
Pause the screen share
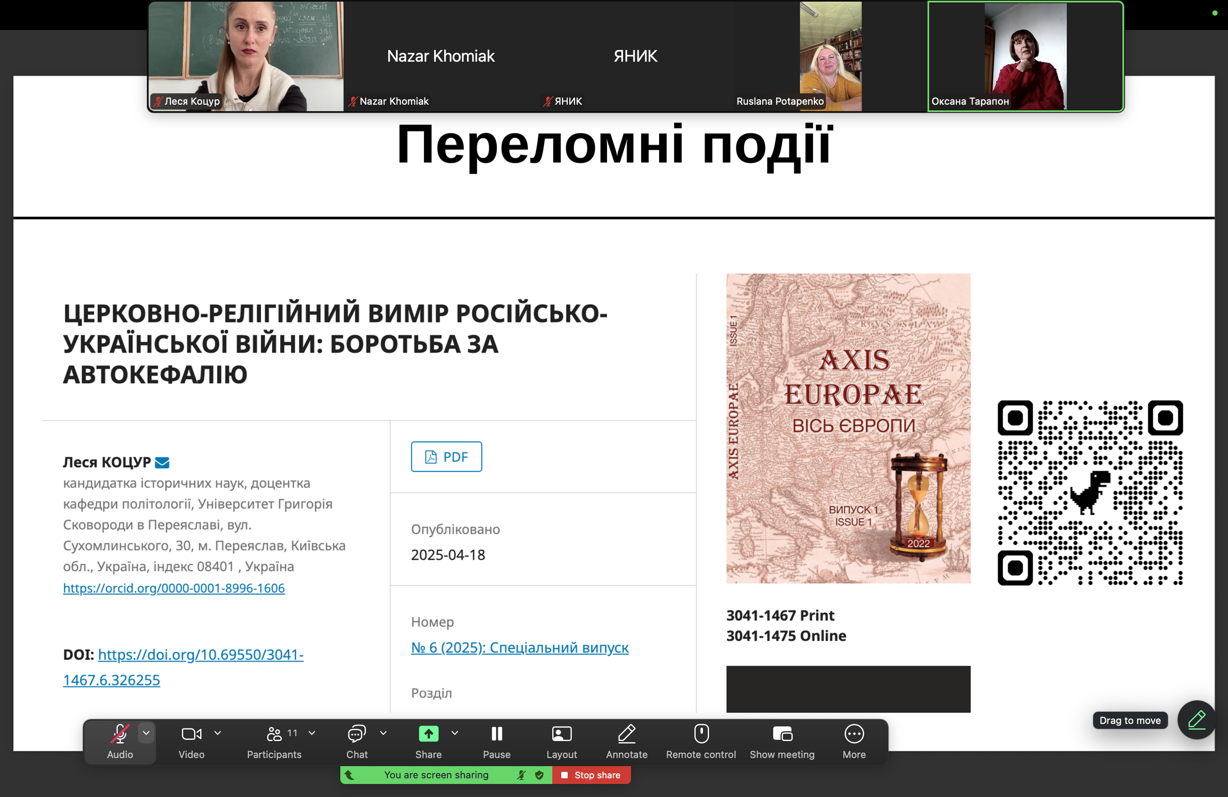point(496,733)
